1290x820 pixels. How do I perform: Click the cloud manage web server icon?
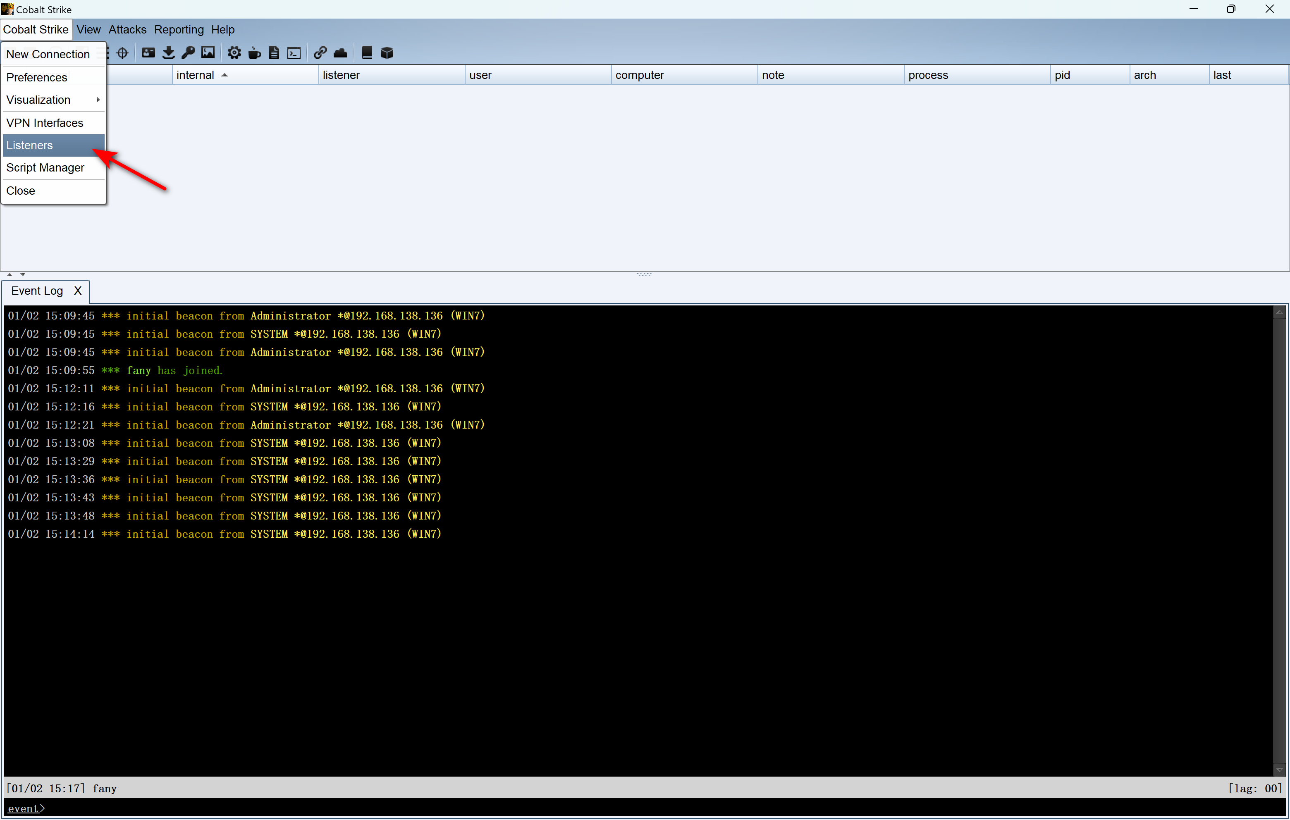[x=340, y=52]
